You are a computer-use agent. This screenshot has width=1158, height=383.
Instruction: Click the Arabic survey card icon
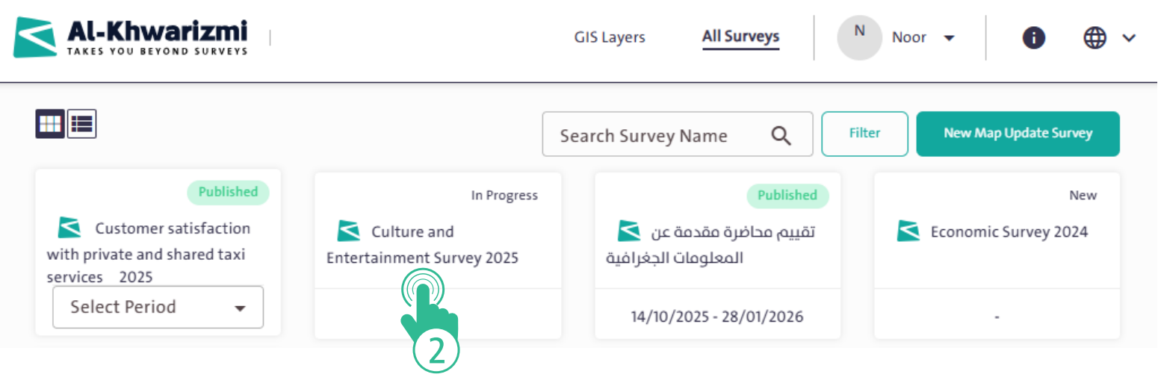pyautogui.click(x=629, y=231)
